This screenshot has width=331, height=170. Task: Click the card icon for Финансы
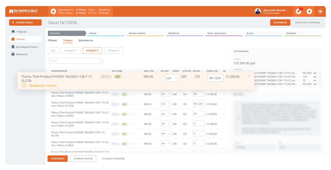(13, 54)
